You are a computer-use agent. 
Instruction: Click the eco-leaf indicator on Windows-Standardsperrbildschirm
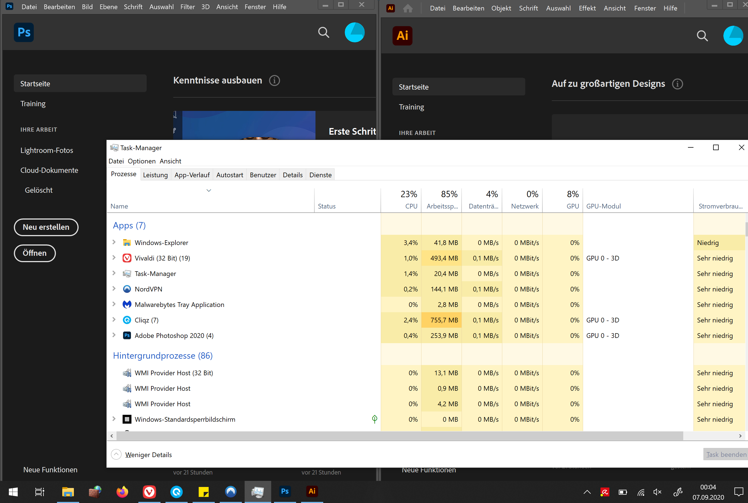375,419
